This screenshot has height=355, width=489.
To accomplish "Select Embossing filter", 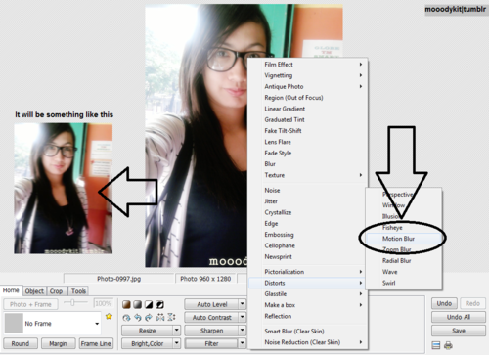I will click(307, 235).
